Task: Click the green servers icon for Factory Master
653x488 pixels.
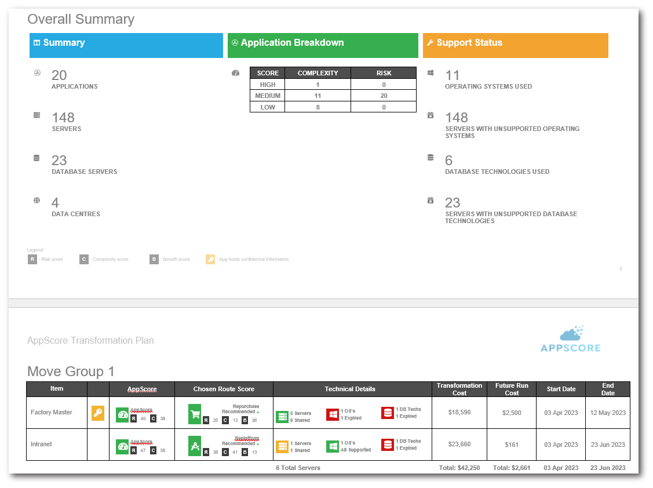Action: (x=282, y=416)
